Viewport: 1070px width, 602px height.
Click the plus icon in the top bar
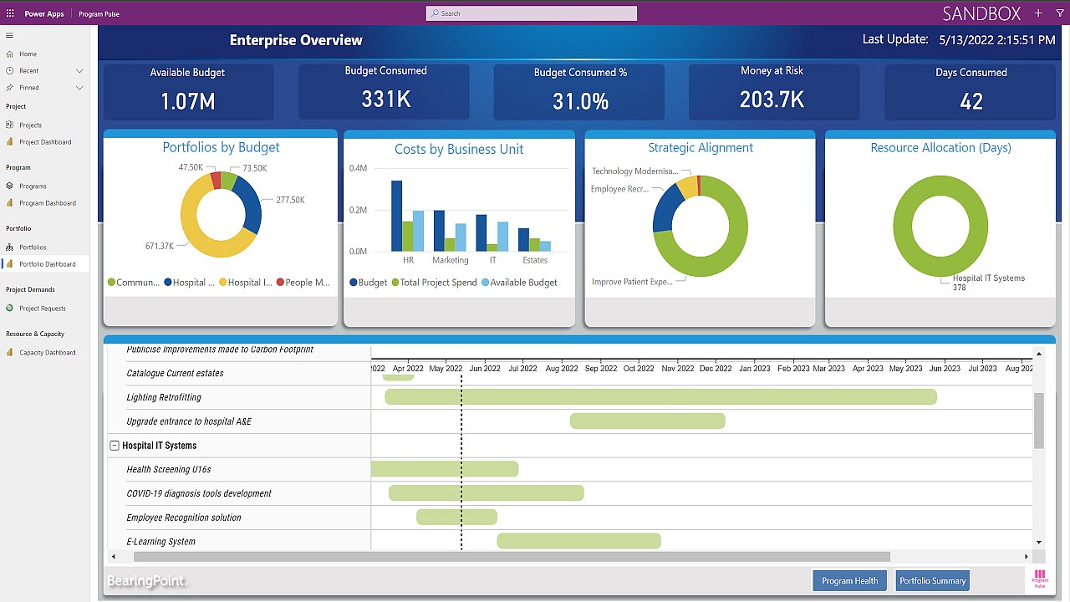(1038, 13)
